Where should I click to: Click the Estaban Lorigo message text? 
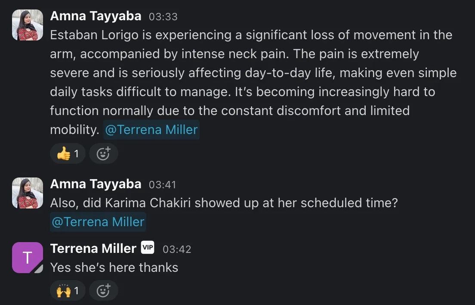(250, 73)
